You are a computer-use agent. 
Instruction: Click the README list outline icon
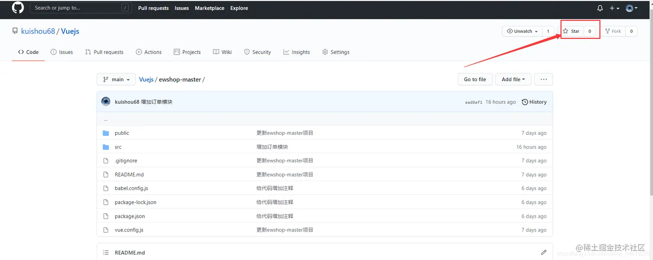coord(106,252)
